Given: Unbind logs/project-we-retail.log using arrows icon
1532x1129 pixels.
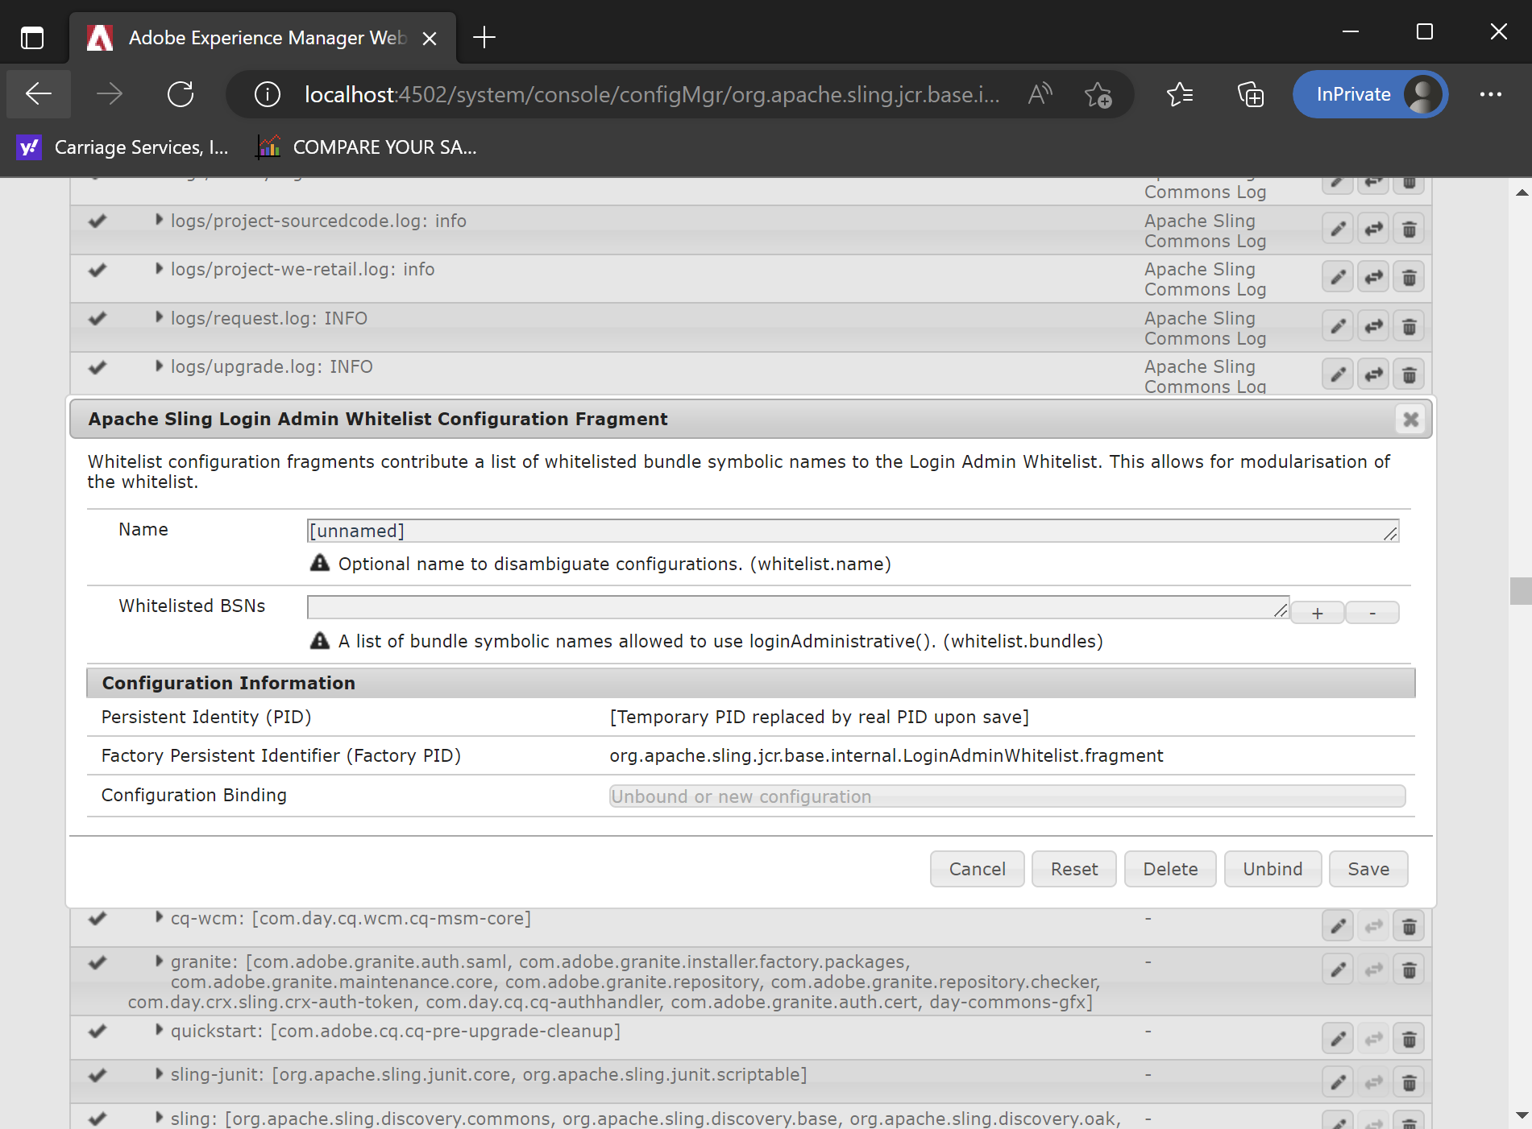Looking at the screenshot, I should 1373,278.
